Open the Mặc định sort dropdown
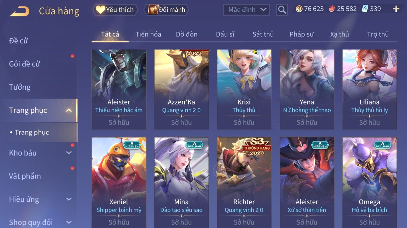The image size is (407, 228). tap(246, 10)
